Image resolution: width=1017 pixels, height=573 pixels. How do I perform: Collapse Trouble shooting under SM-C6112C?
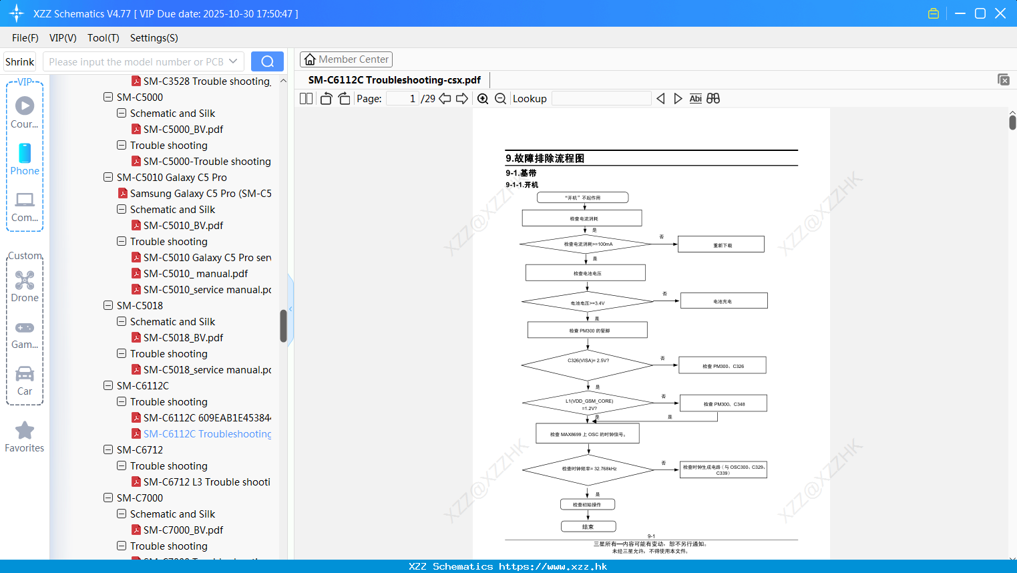(122, 401)
